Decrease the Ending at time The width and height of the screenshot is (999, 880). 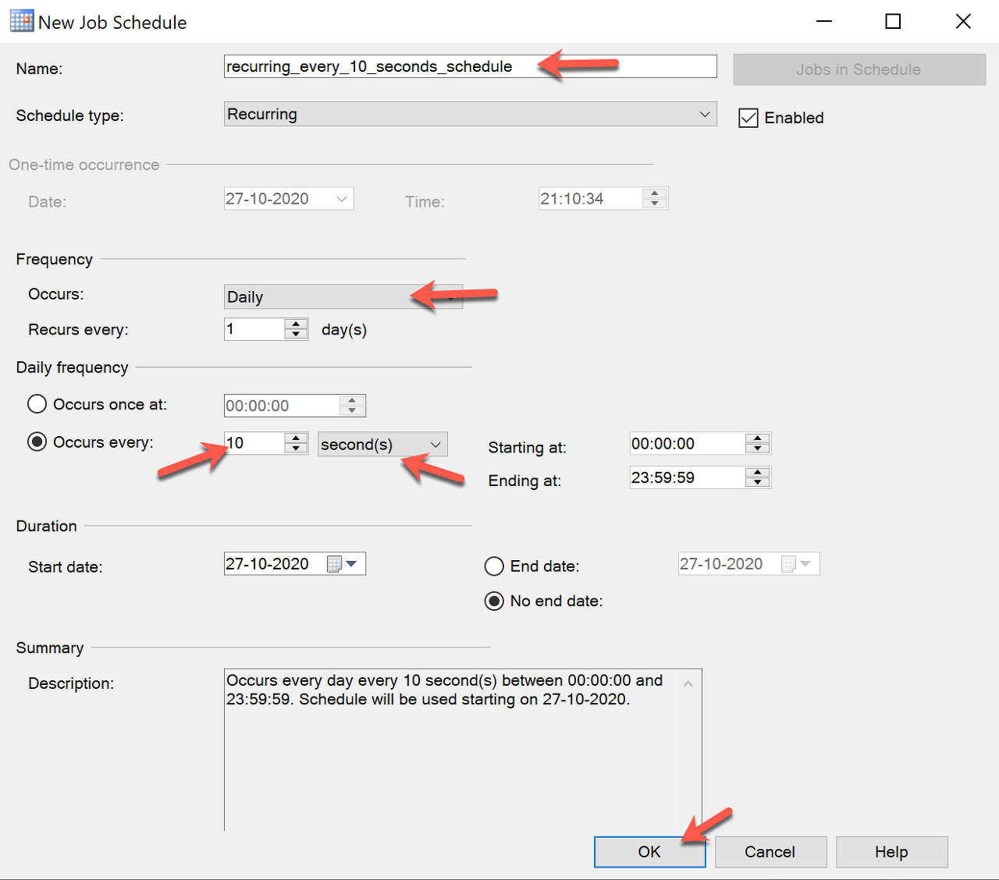click(757, 483)
